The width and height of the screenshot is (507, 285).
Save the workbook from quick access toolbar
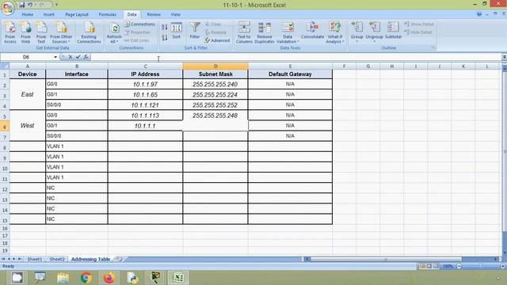pyautogui.click(x=21, y=5)
